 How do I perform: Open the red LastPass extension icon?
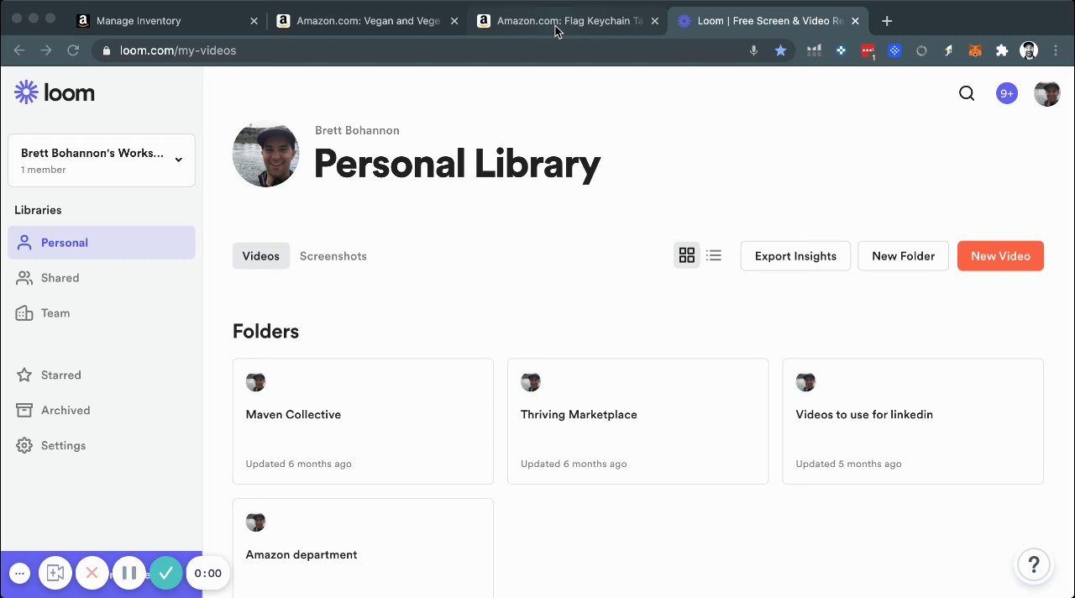click(868, 51)
